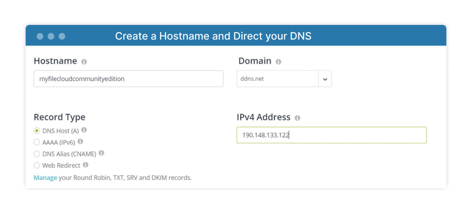Expand the Domain dropdown arrow

point(325,79)
